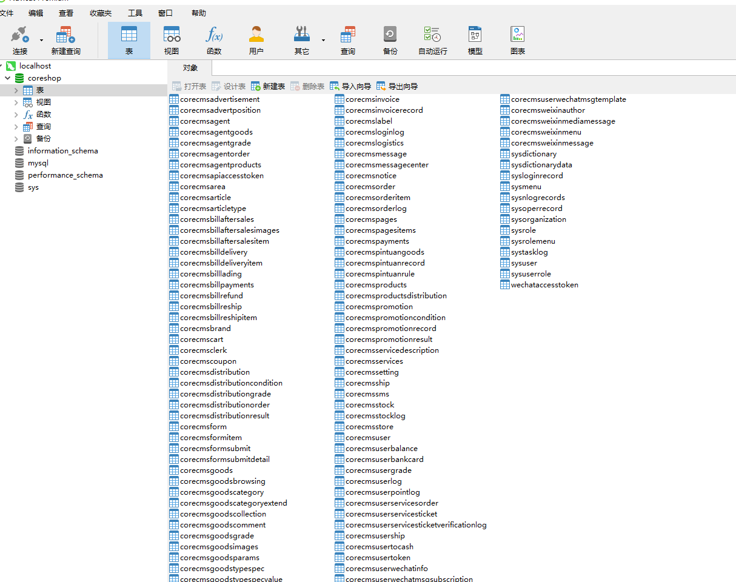
Task: Open 新建查询 (New Query) from toolbar
Action: [65, 40]
